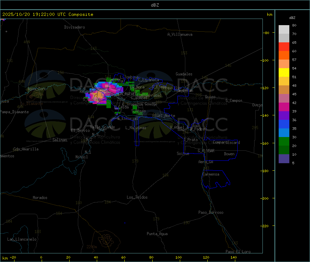
Task: Click the 'Nihuil' location label
Action: [x=81, y=157]
